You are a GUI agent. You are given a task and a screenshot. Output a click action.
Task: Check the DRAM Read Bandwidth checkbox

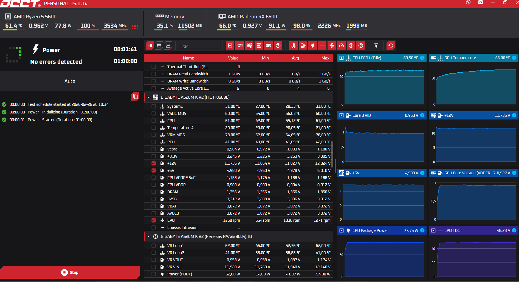pos(154,74)
